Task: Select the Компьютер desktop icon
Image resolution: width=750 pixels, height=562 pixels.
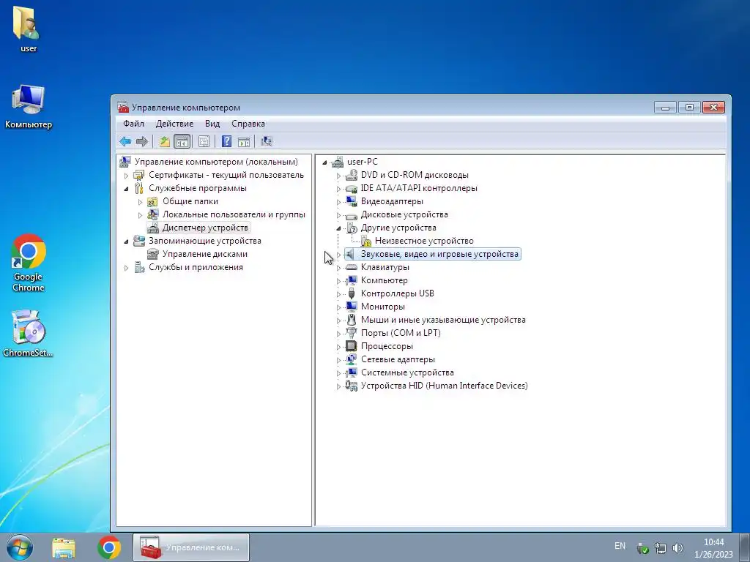Action: [29, 106]
